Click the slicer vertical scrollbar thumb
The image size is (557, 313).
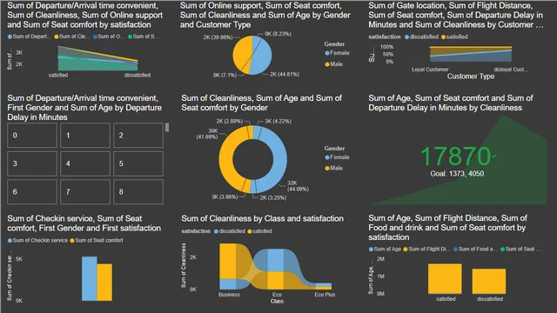click(167, 128)
